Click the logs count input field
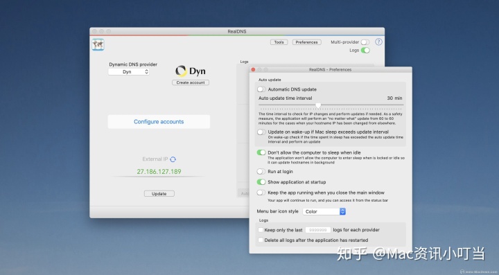Viewport: 499px width, 275px height. pos(317,230)
